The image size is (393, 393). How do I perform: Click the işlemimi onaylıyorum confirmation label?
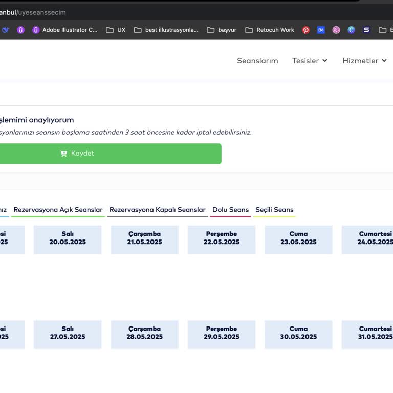point(37,120)
